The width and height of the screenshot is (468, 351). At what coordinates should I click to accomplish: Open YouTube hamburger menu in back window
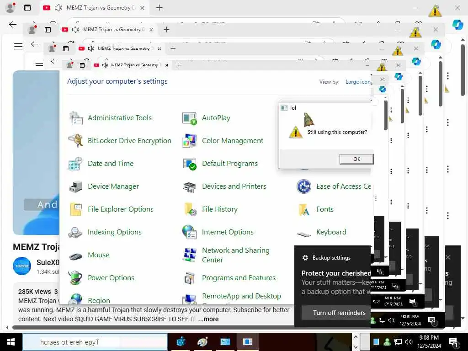18,46
